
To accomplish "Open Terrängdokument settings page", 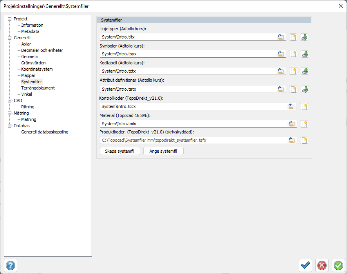I will tap(38, 88).
